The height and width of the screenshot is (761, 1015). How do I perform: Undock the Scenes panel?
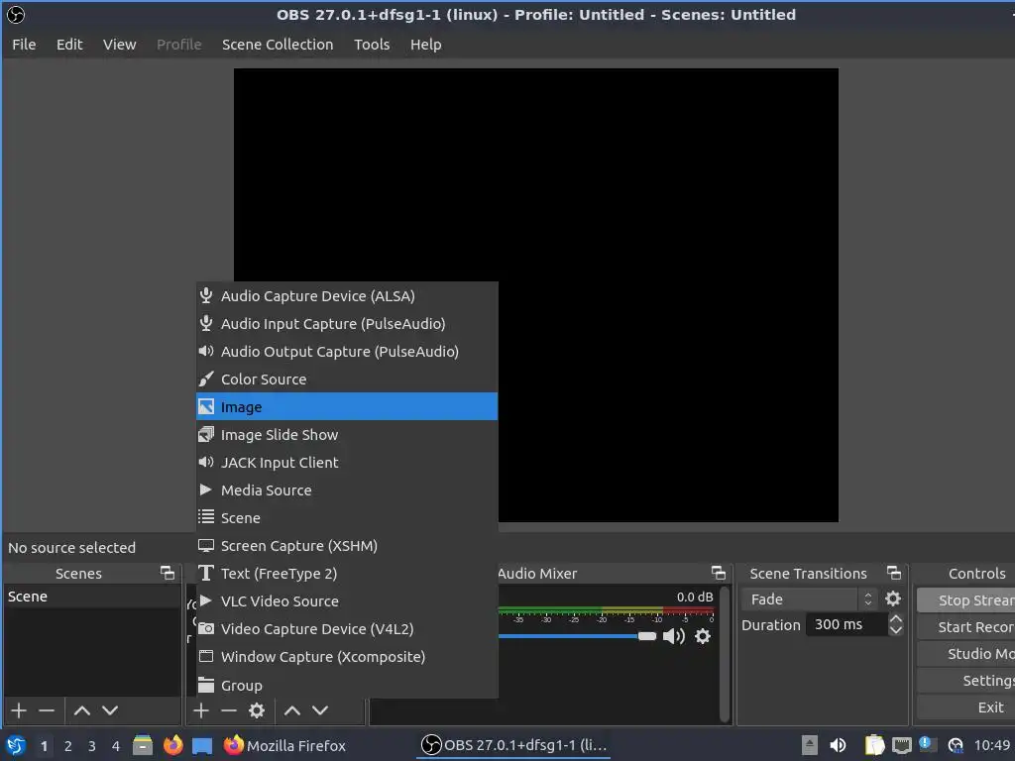[x=168, y=573]
